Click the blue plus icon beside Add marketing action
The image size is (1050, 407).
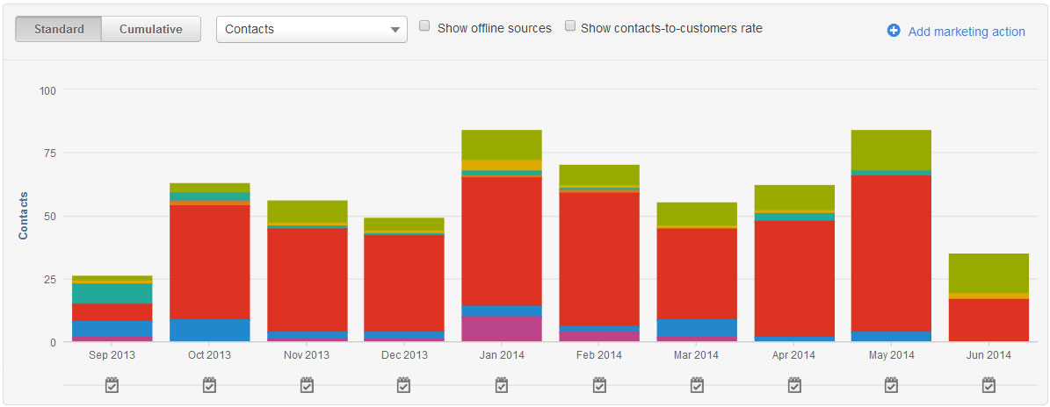click(894, 31)
